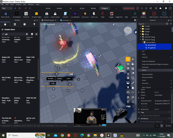The image size is (173, 138).
Task: Switch to the Home ribbon tab
Action: pyautogui.click(x=48, y=8)
